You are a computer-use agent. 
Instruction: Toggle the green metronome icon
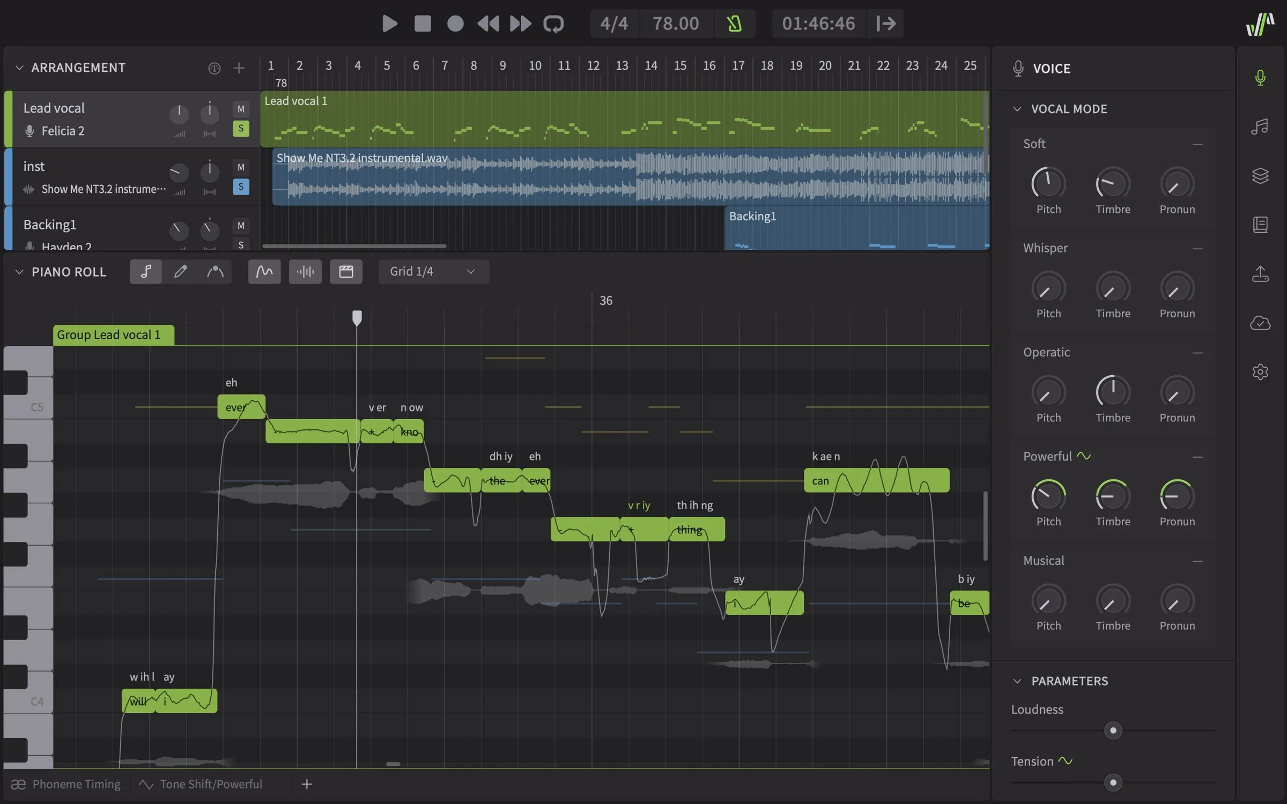click(x=734, y=24)
